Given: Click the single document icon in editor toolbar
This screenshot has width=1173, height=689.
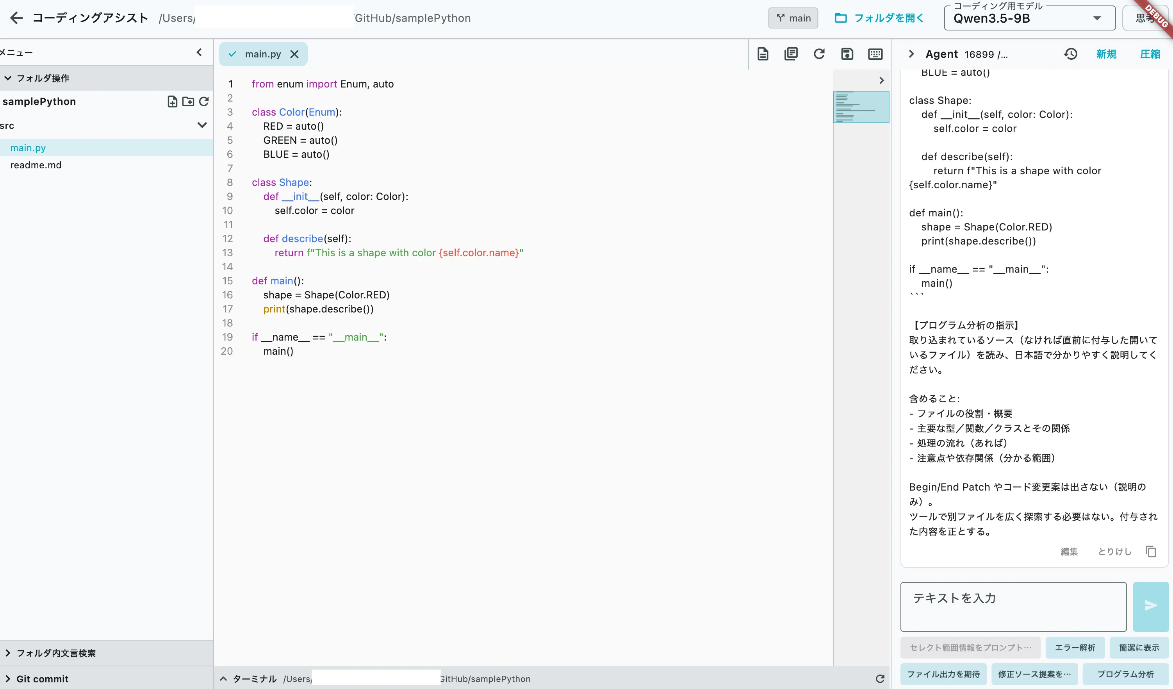Looking at the screenshot, I should (763, 54).
